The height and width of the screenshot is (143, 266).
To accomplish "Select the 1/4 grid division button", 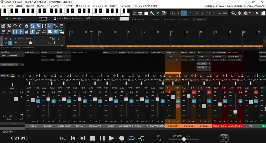I will (196, 13).
